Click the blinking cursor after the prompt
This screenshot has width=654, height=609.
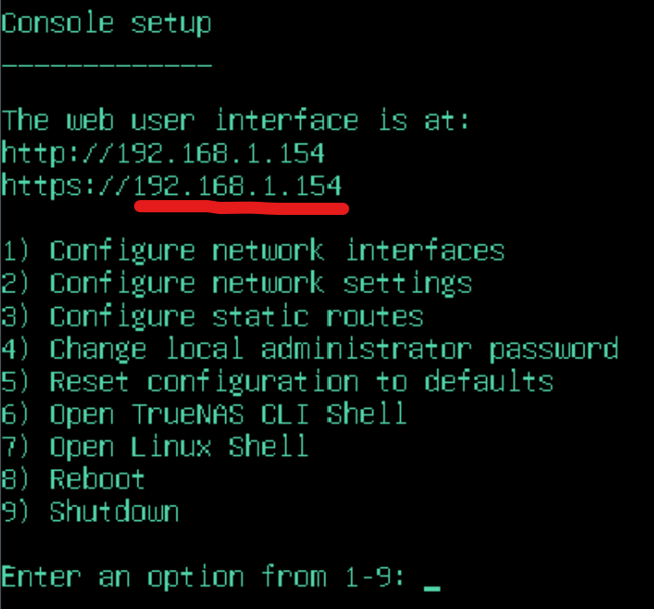point(431,586)
